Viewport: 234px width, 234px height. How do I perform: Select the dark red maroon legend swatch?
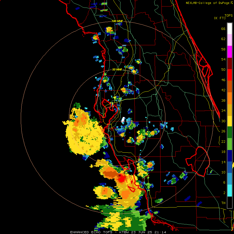230,63
